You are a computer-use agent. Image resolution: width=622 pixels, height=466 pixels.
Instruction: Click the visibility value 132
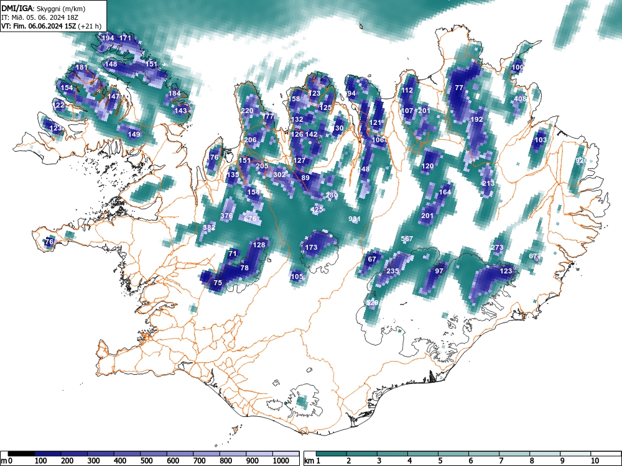pyautogui.click(x=297, y=119)
